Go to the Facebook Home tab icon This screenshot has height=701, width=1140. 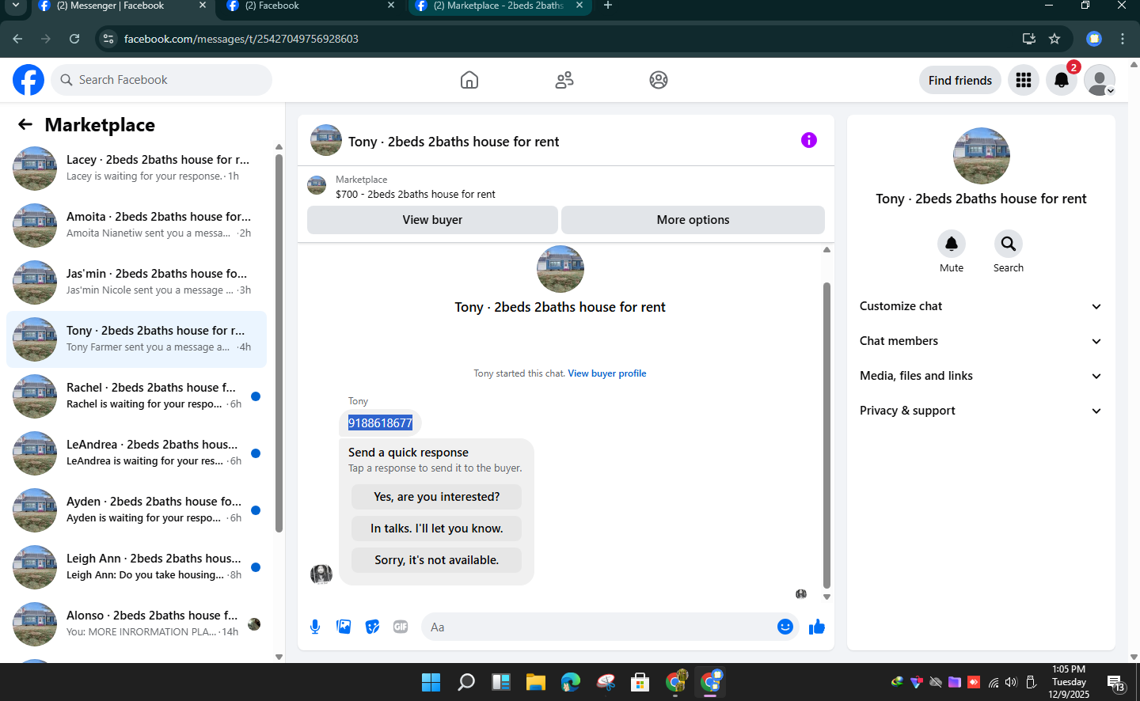(x=469, y=80)
